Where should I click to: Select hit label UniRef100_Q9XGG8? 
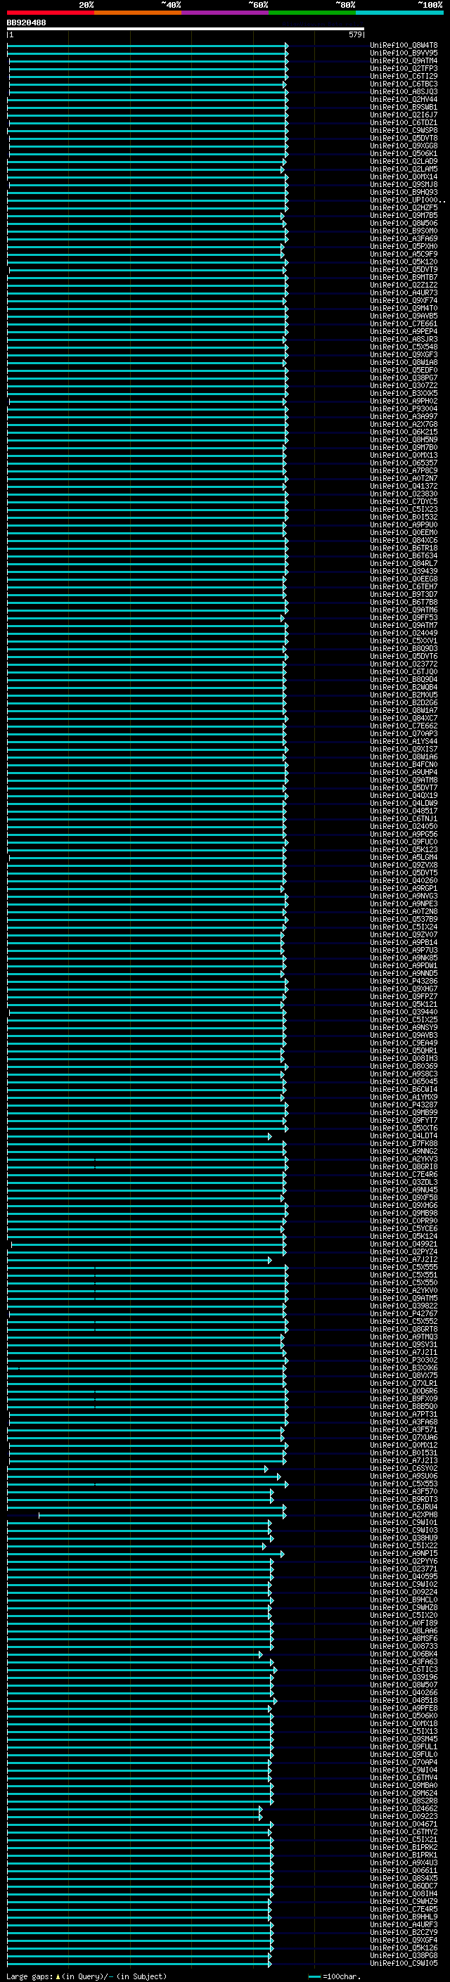tap(404, 146)
